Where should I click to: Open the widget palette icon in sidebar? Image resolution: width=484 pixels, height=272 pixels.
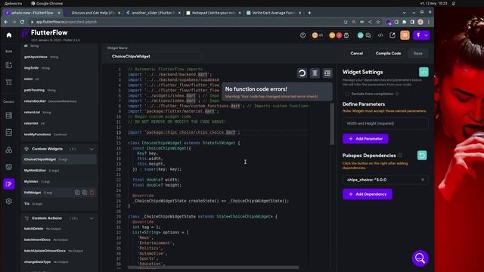click(x=9, y=65)
